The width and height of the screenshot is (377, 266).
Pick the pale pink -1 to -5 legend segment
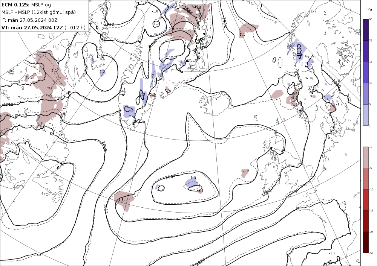(366, 157)
